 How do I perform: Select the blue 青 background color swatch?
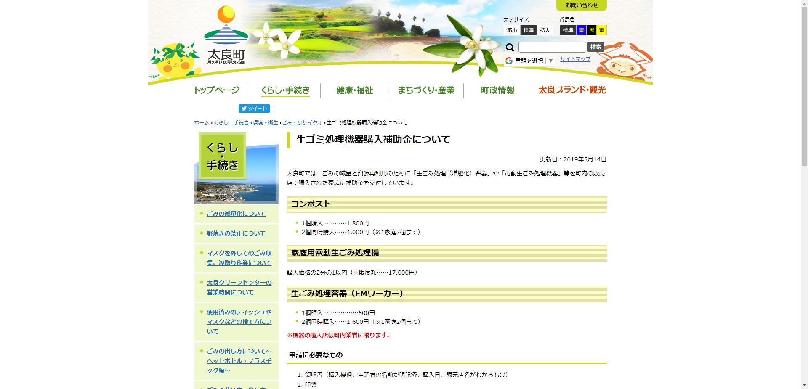point(582,30)
